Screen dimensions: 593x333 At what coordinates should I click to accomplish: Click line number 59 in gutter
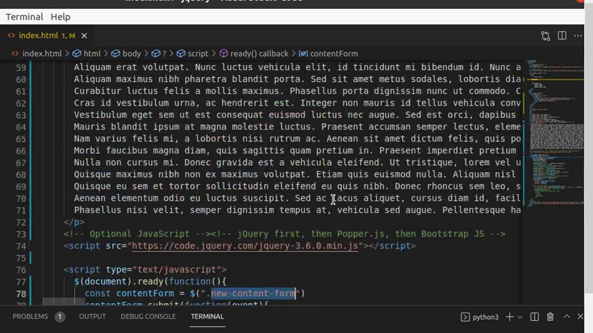click(x=21, y=68)
